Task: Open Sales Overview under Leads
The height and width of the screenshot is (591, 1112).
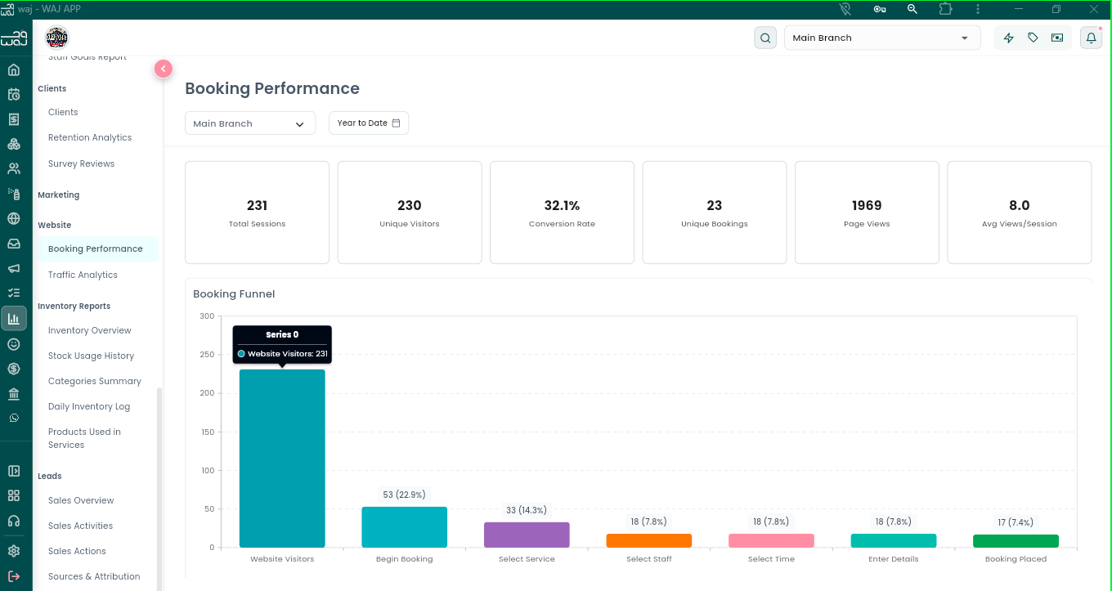Action: point(81,500)
